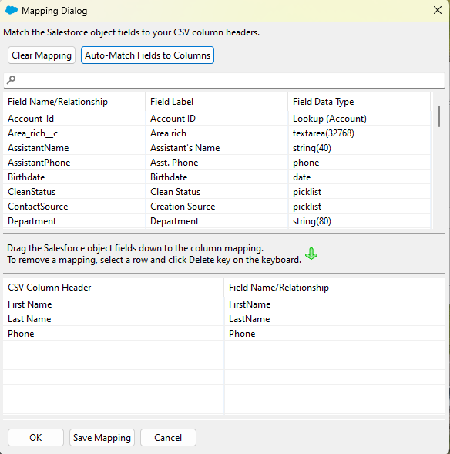The image size is (450, 454).
Task: Focus the field search input box
Action: [x=224, y=80]
